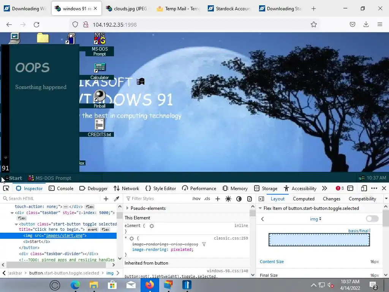The width and height of the screenshot is (389, 292).
Task: Close the developer tools panel
Action: coord(384,189)
